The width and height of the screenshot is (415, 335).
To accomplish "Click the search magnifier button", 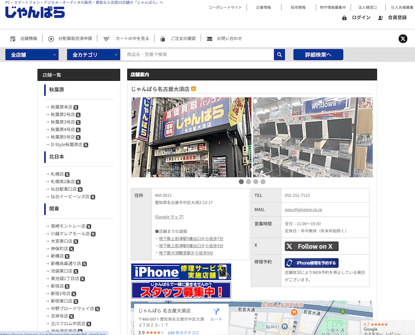I will pos(279,54).
